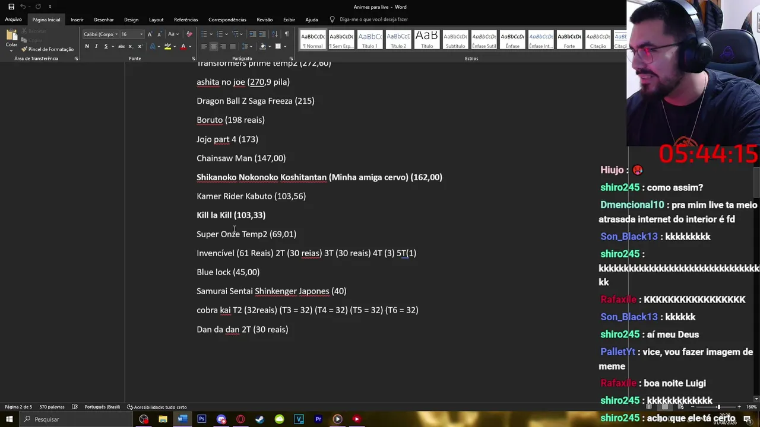Toggle italic (I) formatting
Image resolution: width=760 pixels, height=427 pixels.
[96, 46]
